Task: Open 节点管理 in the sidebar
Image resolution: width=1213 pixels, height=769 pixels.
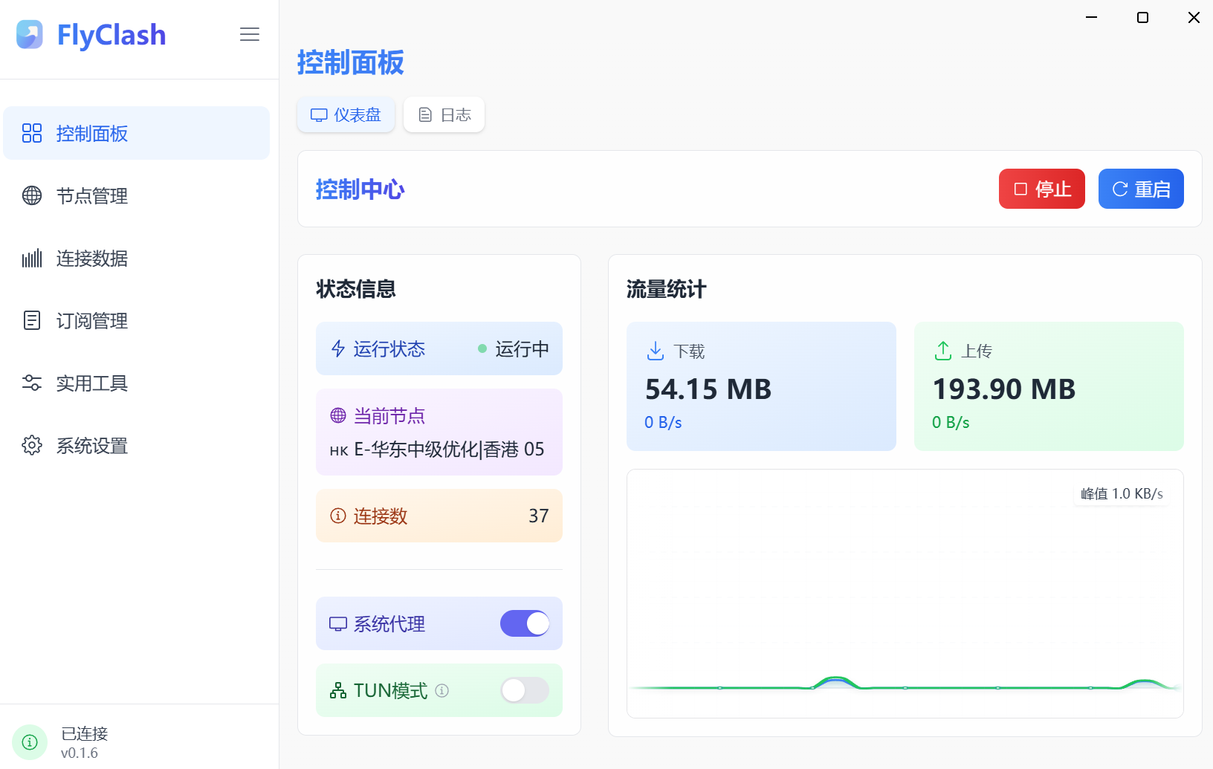Action: click(x=137, y=195)
